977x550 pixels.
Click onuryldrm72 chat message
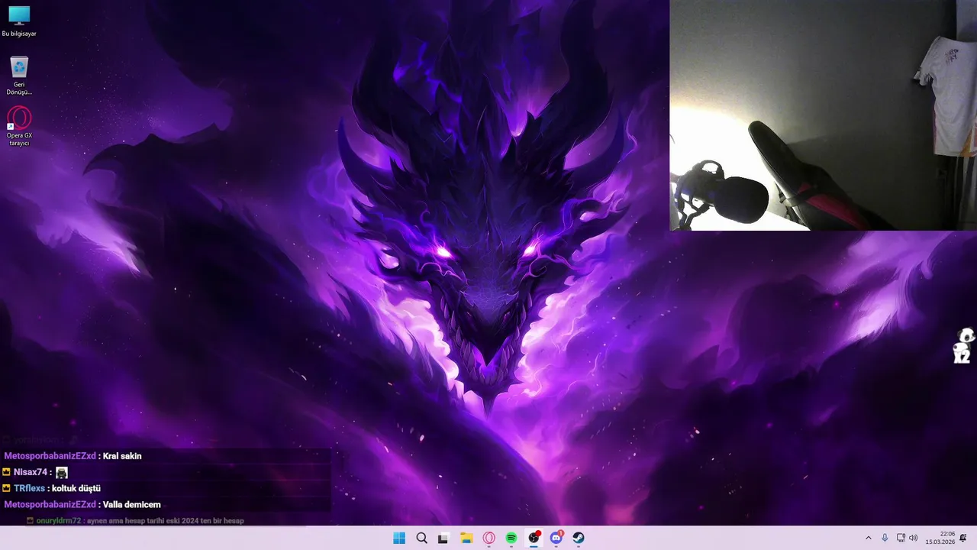click(x=135, y=521)
